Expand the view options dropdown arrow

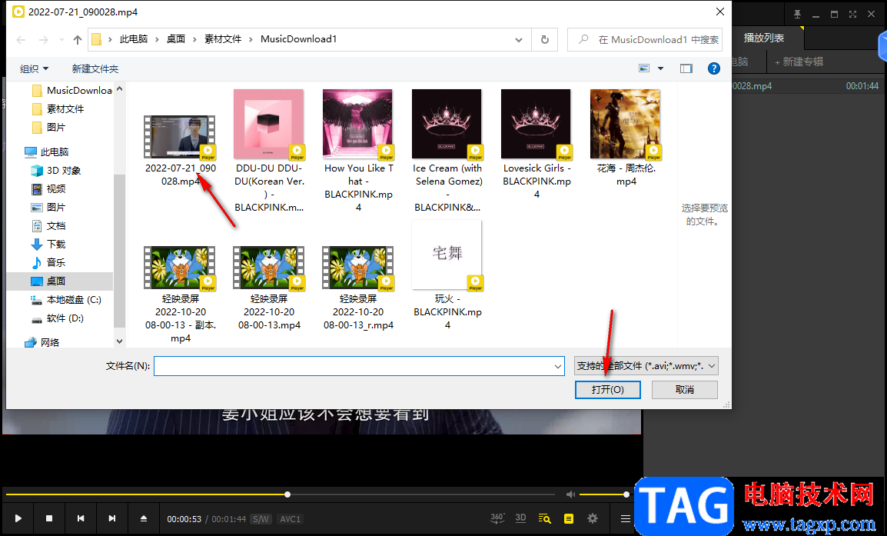point(660,68)
